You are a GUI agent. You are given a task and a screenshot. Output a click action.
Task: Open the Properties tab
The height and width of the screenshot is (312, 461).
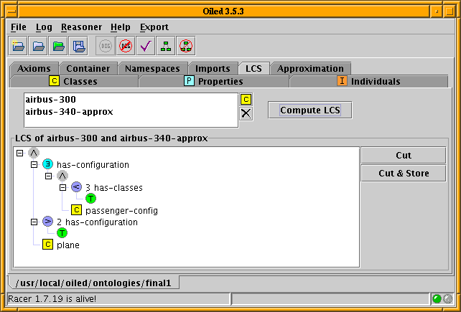[x=214, y=81]
